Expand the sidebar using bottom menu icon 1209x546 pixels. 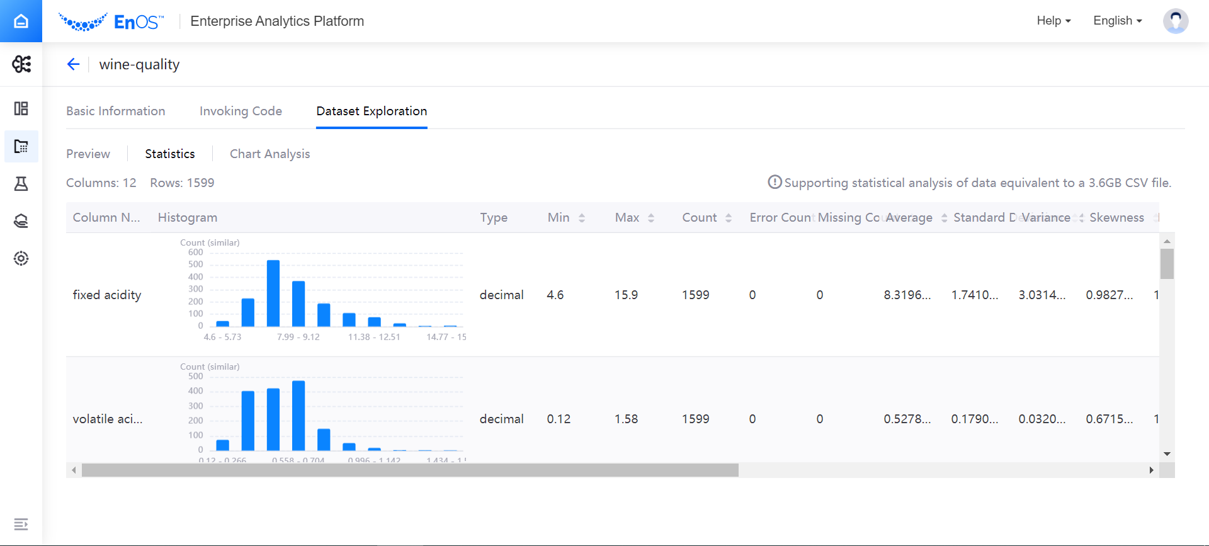pos(21,524)
